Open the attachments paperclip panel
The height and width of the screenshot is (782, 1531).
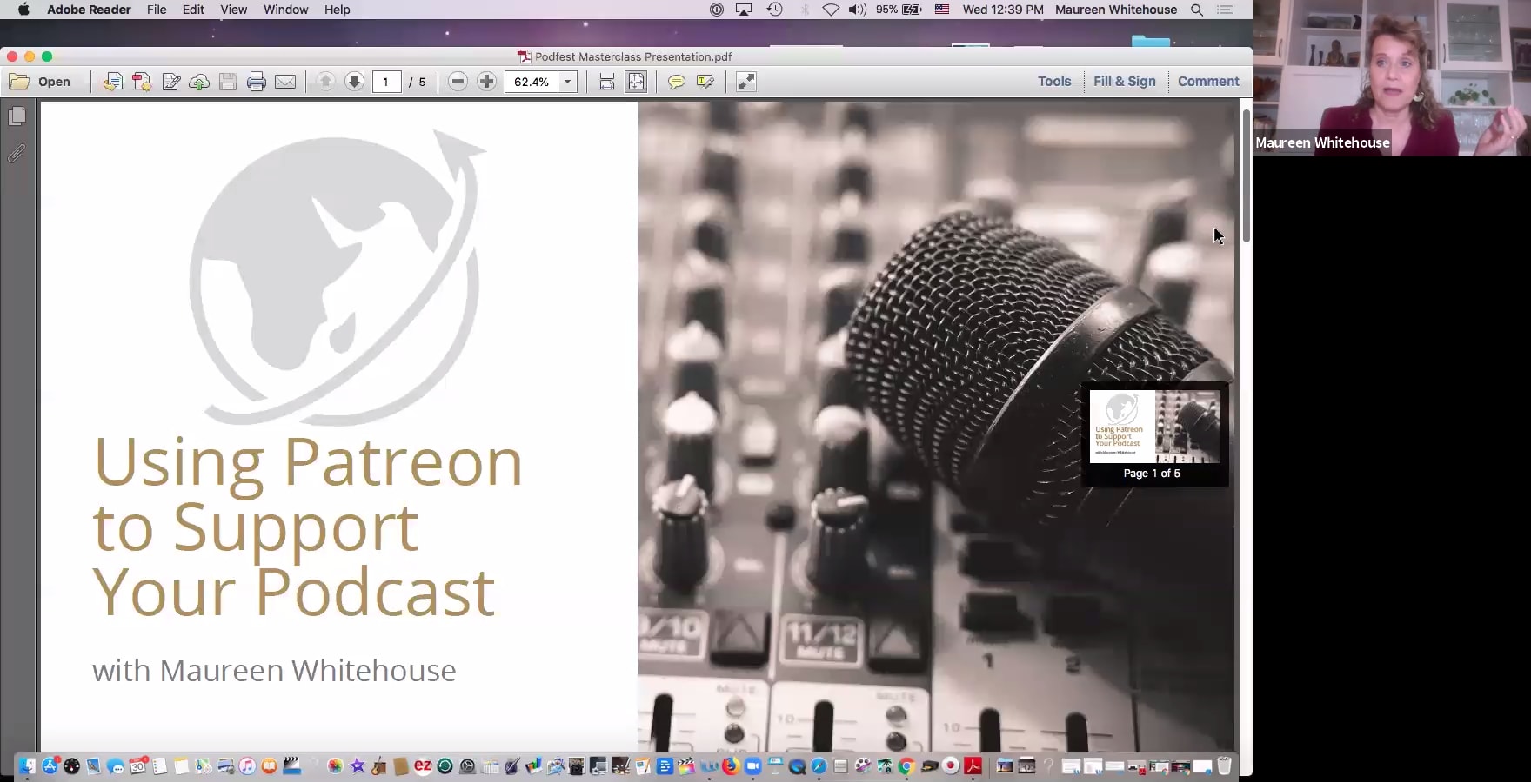[x=18, y=154]
